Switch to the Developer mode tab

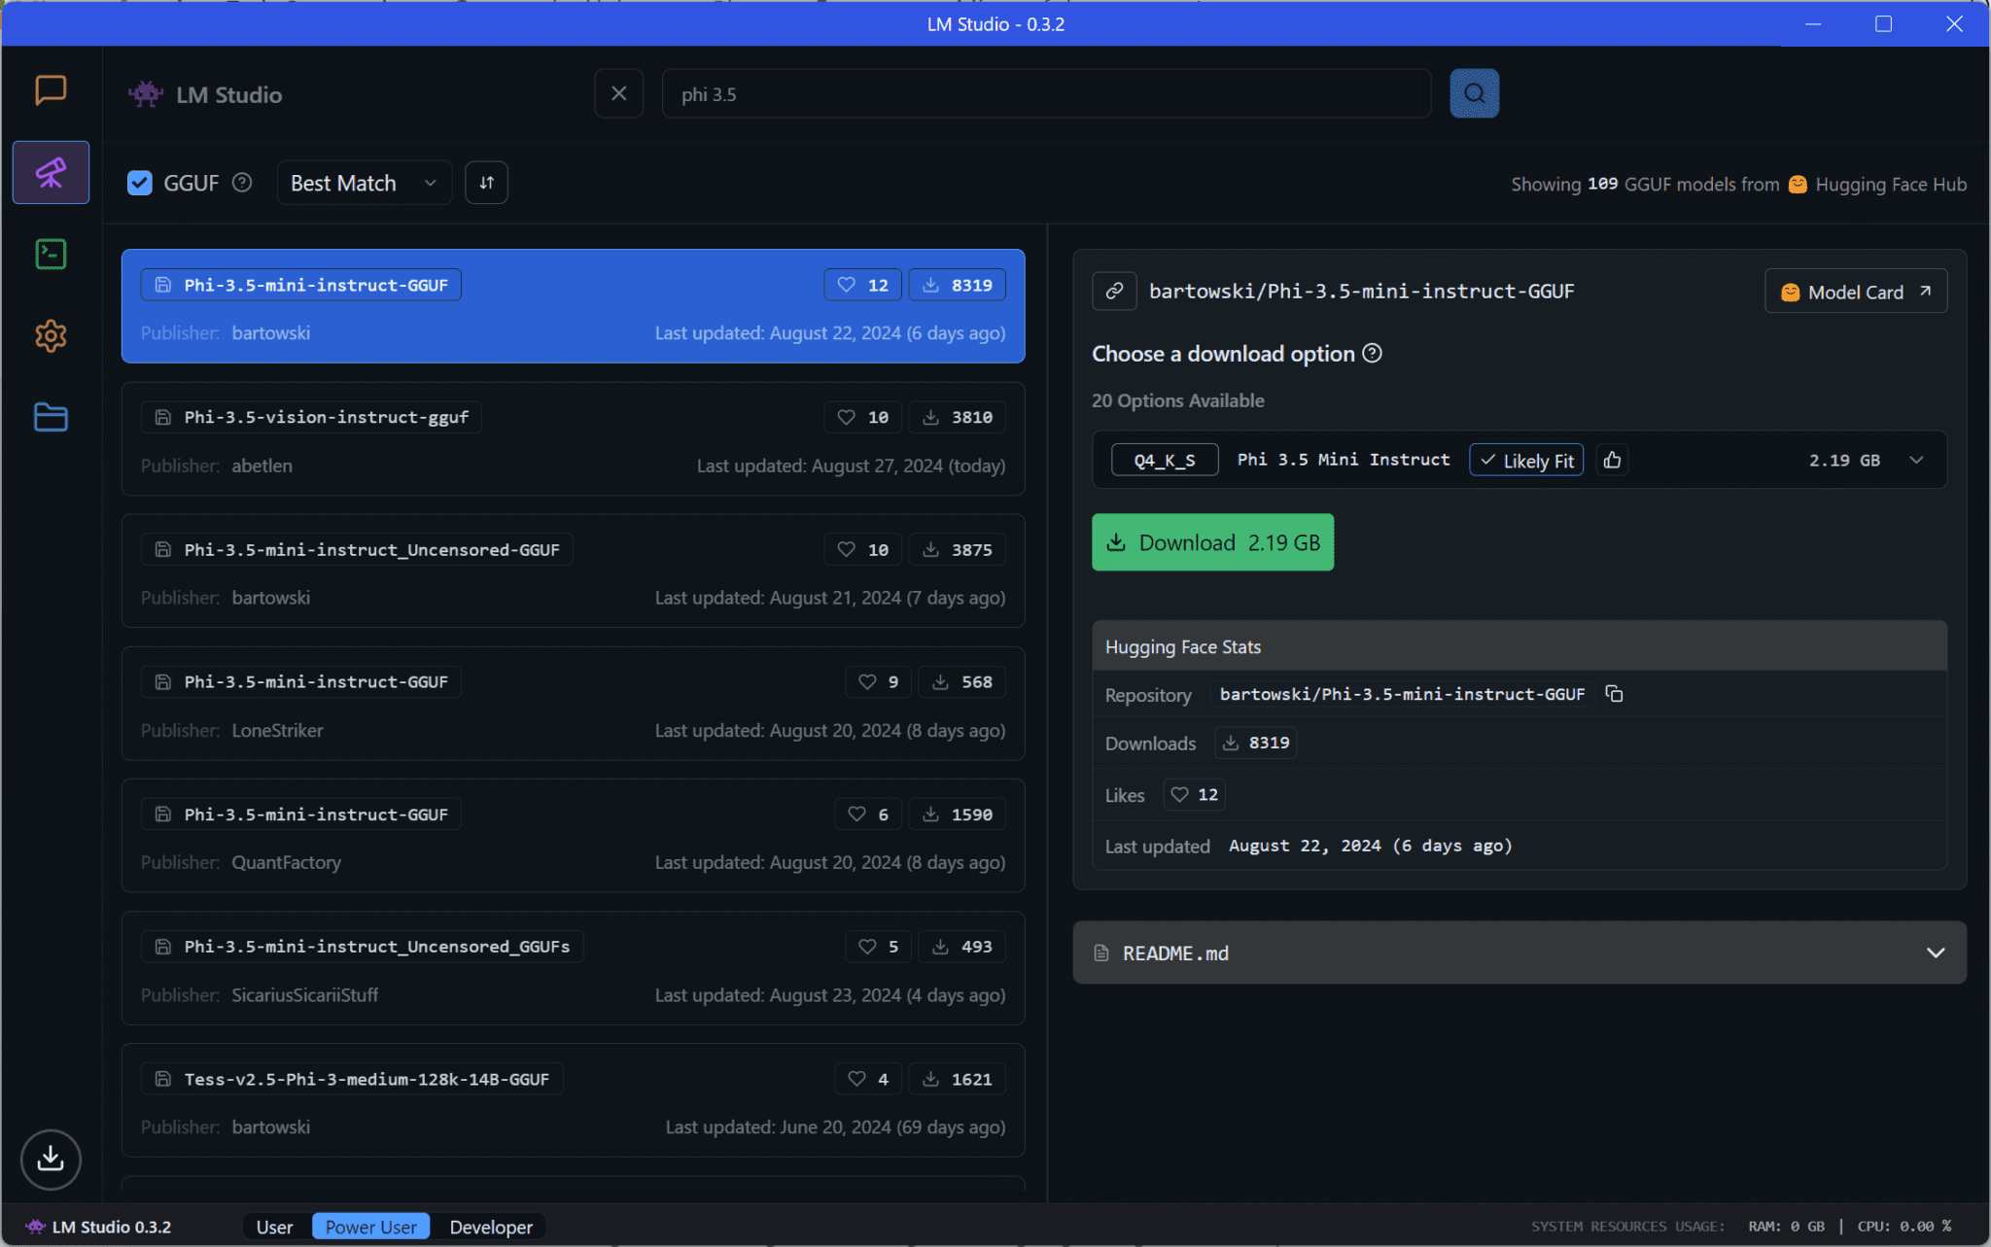(491, 1227)
